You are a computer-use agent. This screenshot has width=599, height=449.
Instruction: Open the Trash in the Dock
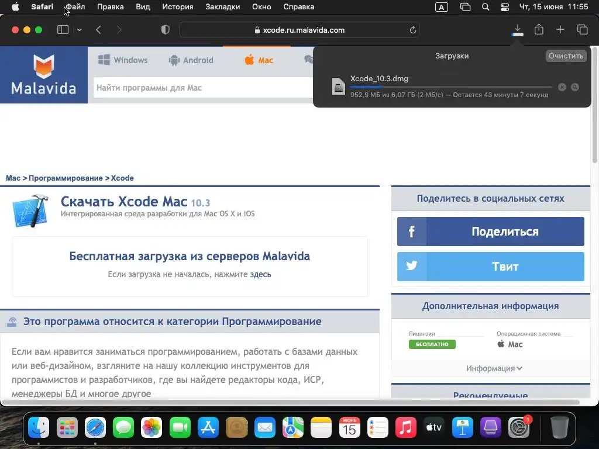tap(559, 427)
